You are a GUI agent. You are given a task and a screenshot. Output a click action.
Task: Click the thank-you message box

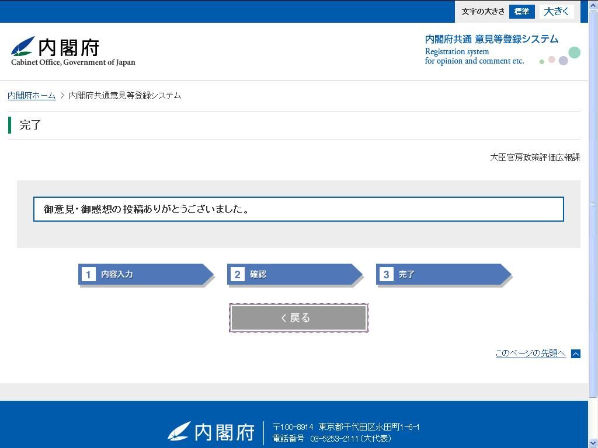(x=298, y=209)
